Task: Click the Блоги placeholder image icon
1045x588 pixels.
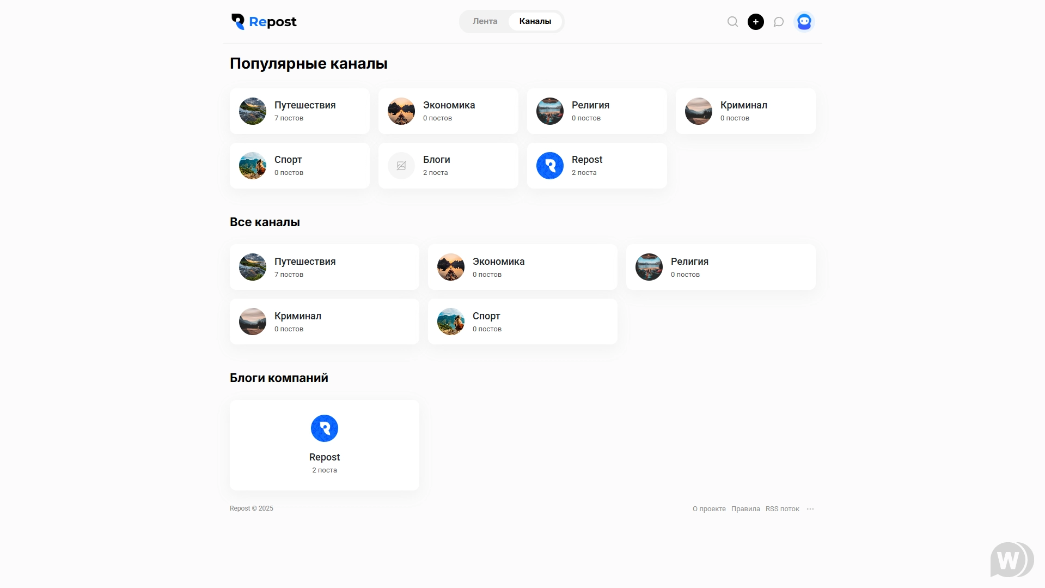Action: 401,166
